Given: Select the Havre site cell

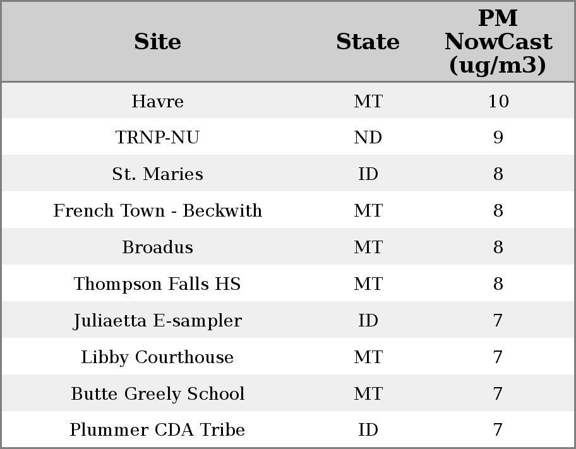Looking at the screenshot, I should pyautogui.click(x=157, y=101).
